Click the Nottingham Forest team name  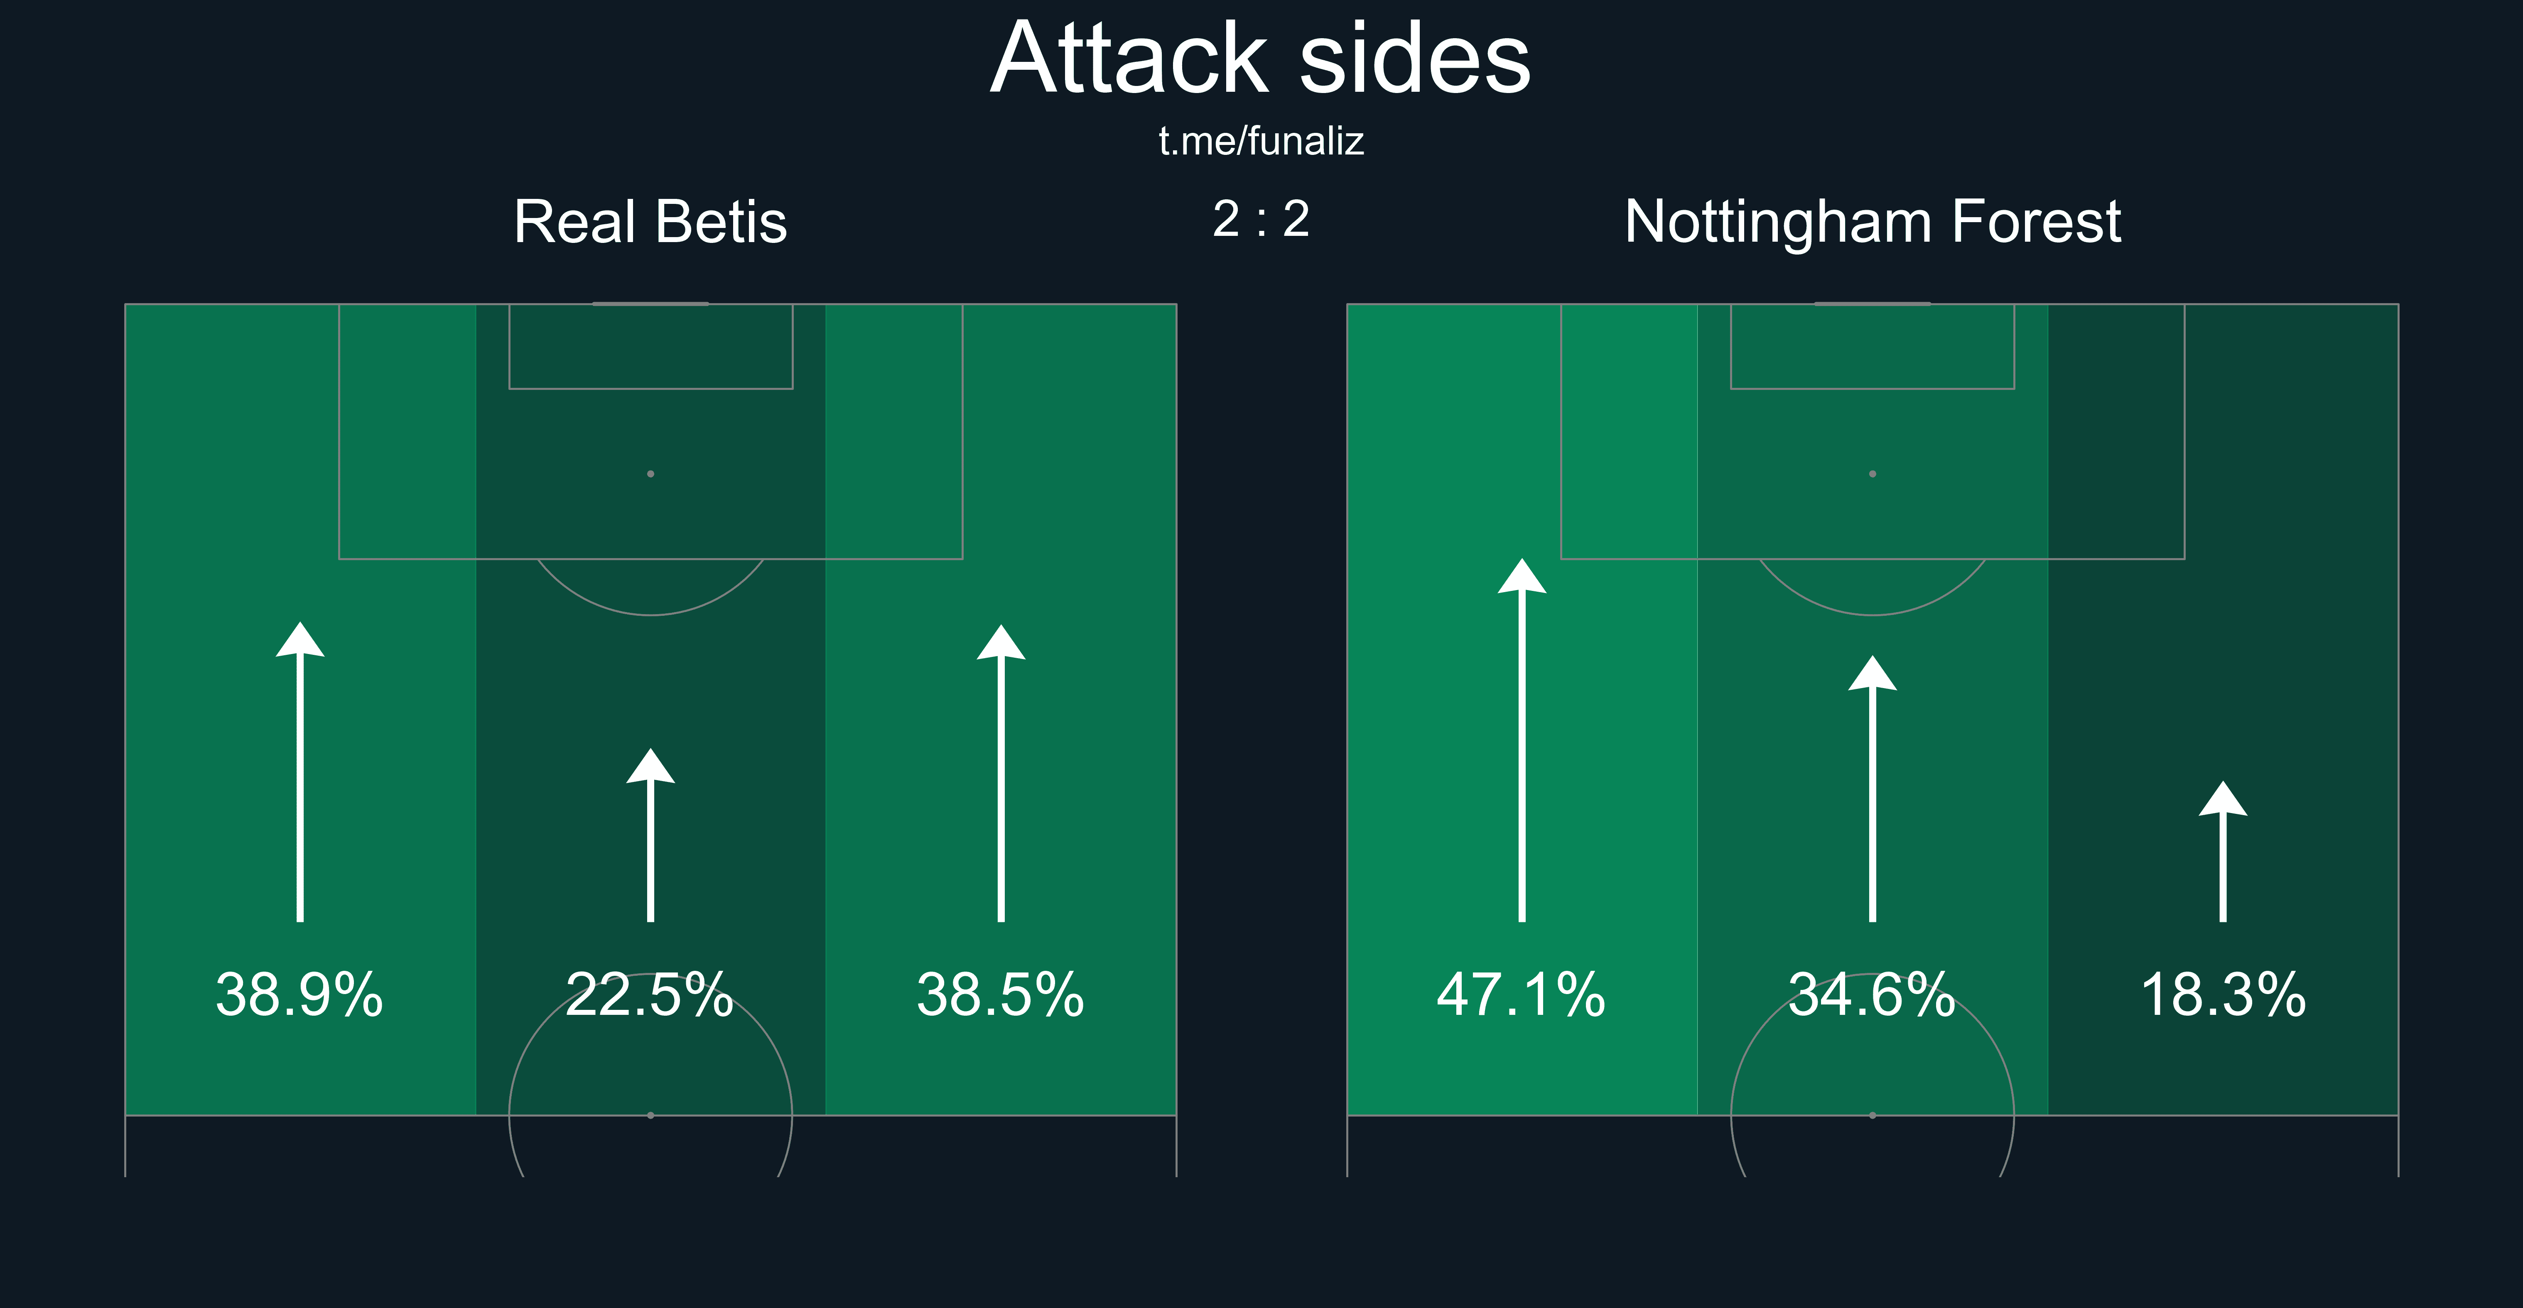click(x=1873, y=221)
